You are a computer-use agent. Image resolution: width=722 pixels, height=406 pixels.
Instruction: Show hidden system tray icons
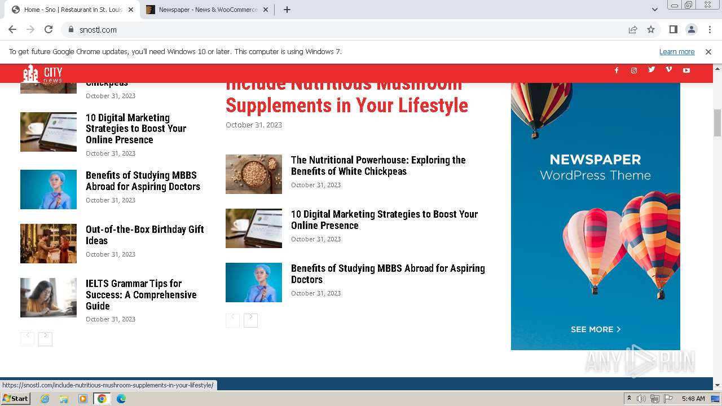[x=629, y=399]
